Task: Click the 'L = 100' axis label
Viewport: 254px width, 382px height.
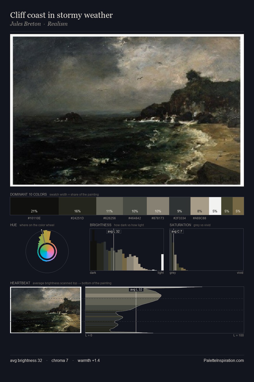Action: [x=239, y=335]
